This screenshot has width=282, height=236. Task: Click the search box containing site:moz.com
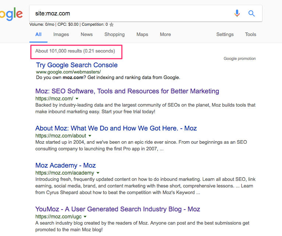129,14
